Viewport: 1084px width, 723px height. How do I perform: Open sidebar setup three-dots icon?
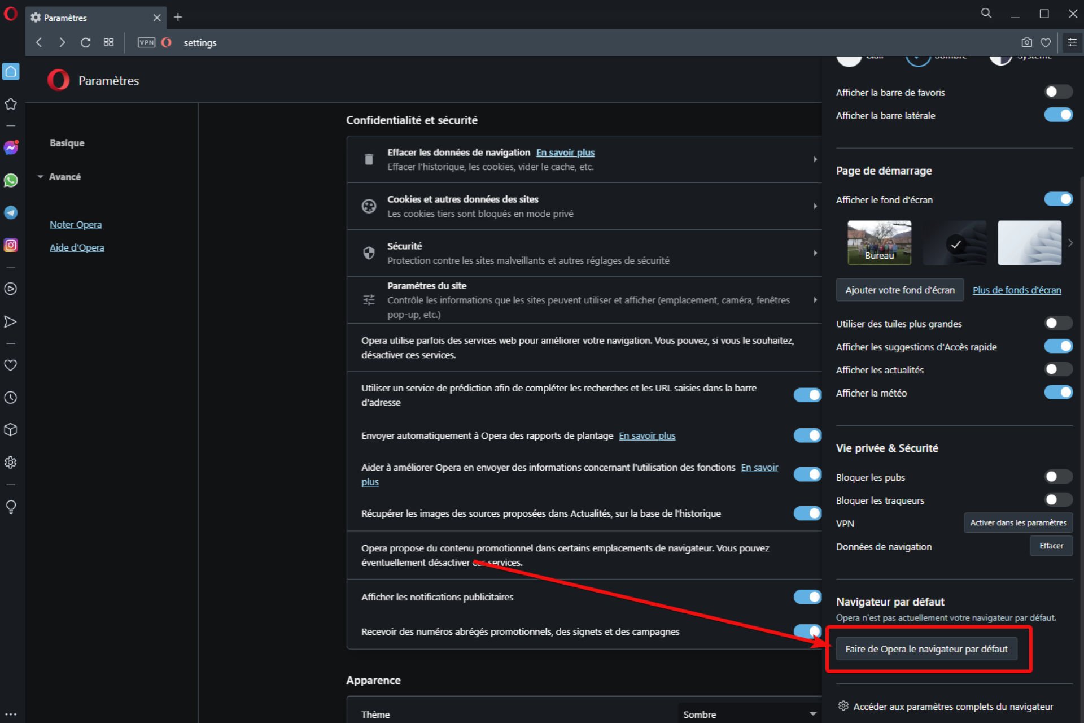11,715
